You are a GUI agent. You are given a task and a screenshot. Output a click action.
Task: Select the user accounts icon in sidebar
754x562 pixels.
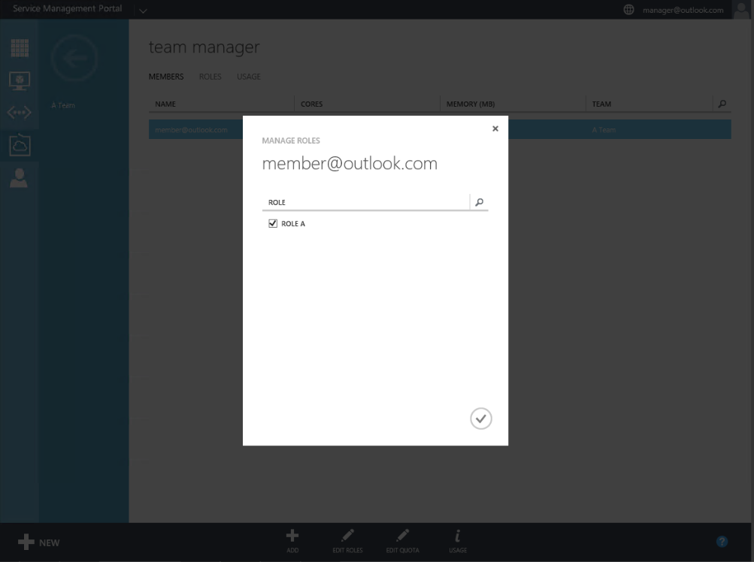coord(20,178)
